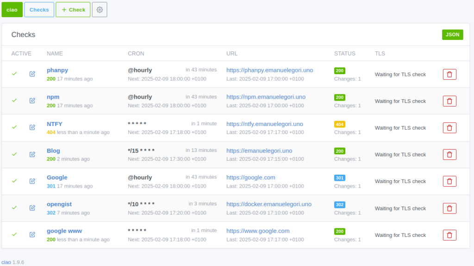Click the TLS column header

click(380, 54)
